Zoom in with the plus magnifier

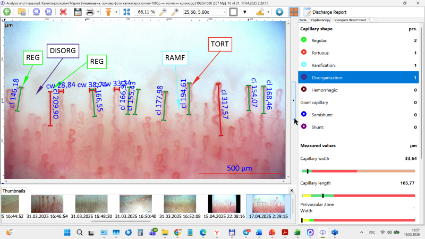coord(175,12)
